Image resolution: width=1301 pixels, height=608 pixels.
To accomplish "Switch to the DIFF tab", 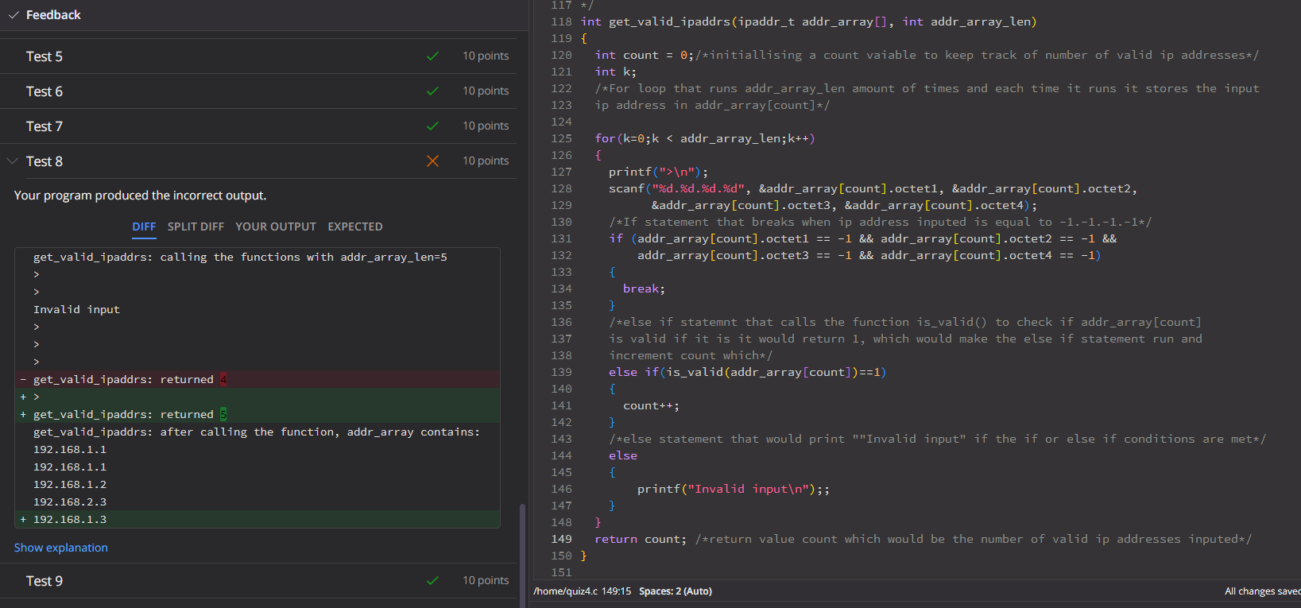I will coord(144,227).
